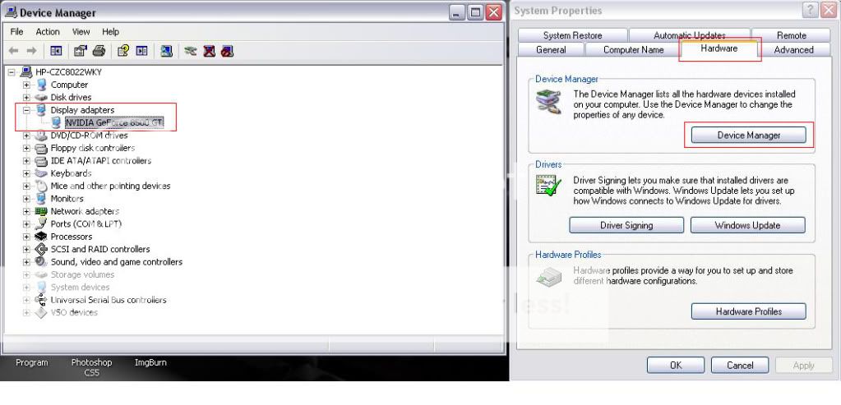Screen dimensions: 841x405
Task: Expand the IDE ATA/ATAPI controllers node
Action: [26, 161]
